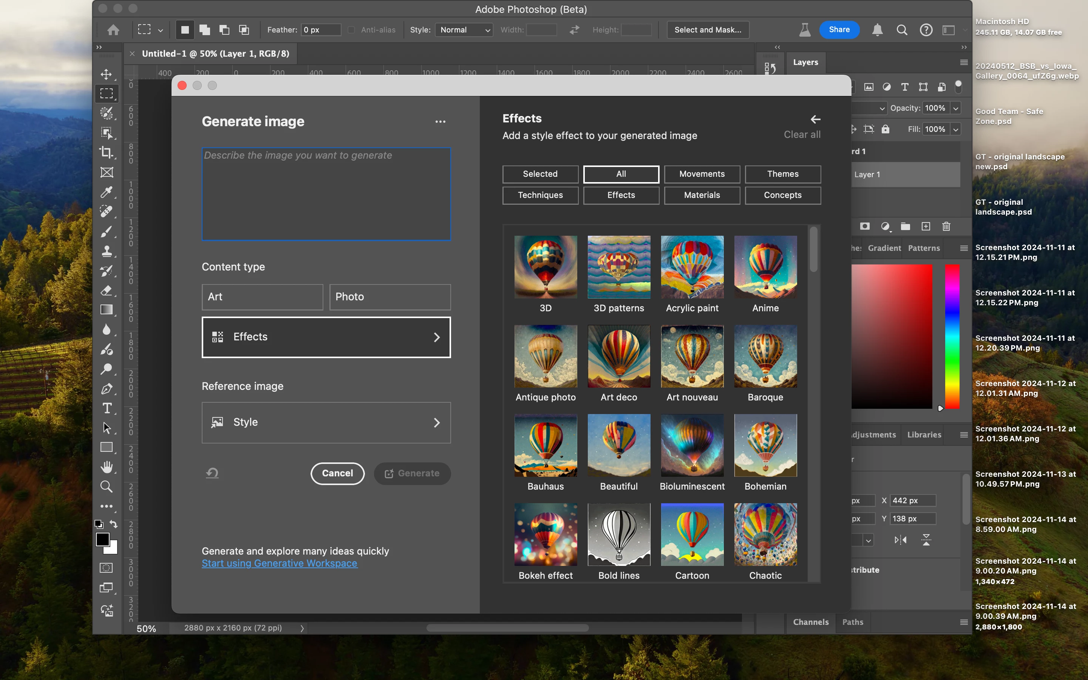1088x680 pixels.
Task: Expand the Reference image Style option
Action: [x=326, y=422]
